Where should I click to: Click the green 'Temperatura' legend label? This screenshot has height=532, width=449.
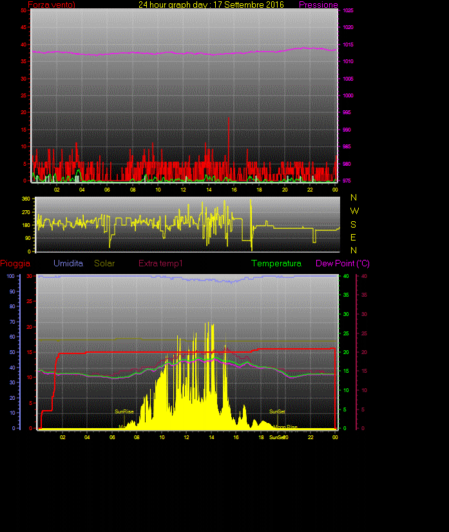point(276,263)
